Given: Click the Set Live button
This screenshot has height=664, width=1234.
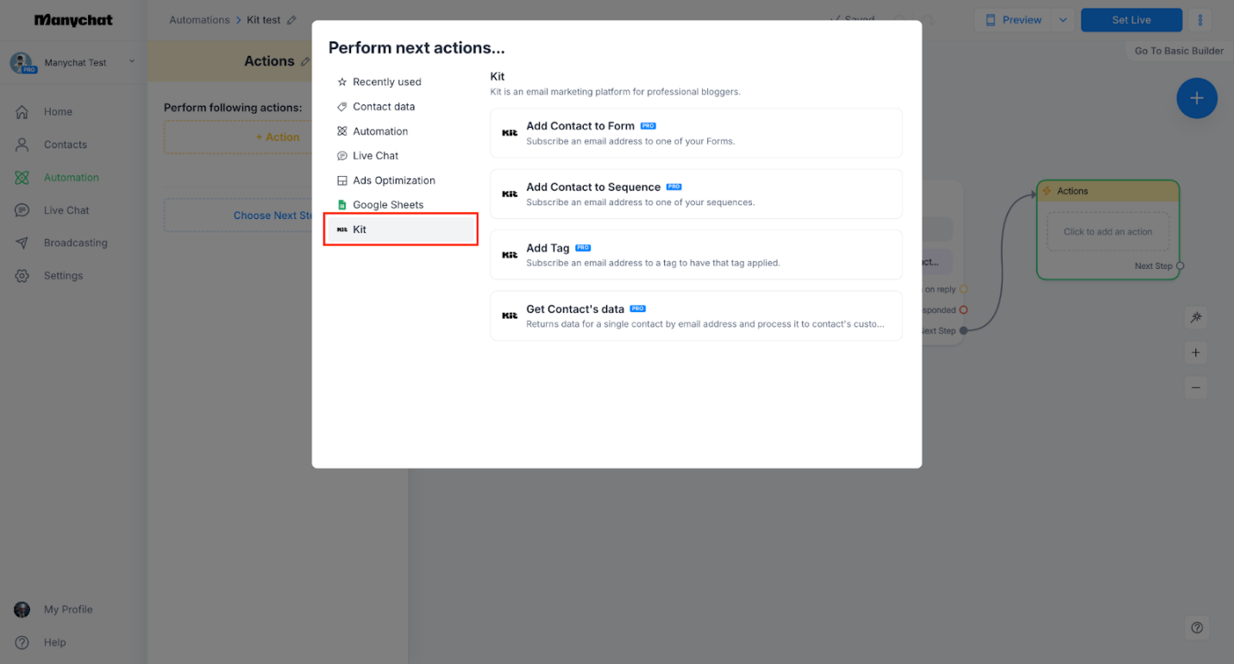Looking at the screenshot, I should click(1131, 19).
